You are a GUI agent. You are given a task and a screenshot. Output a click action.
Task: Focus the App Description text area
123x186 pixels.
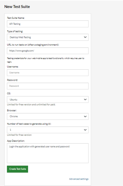[48, 153]
